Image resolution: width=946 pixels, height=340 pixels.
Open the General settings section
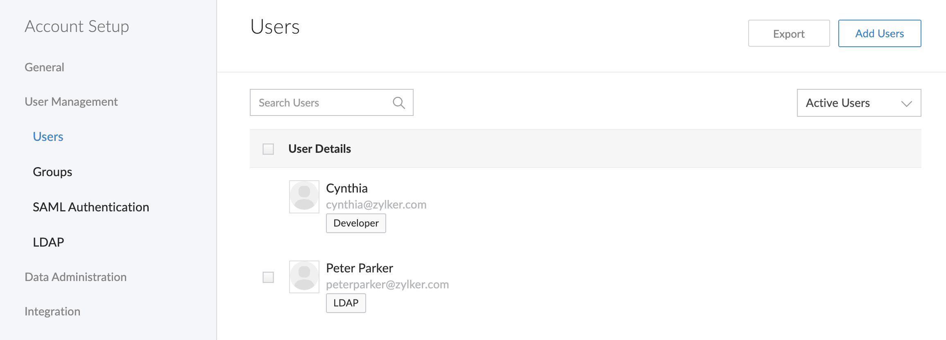tap(44, 67)
